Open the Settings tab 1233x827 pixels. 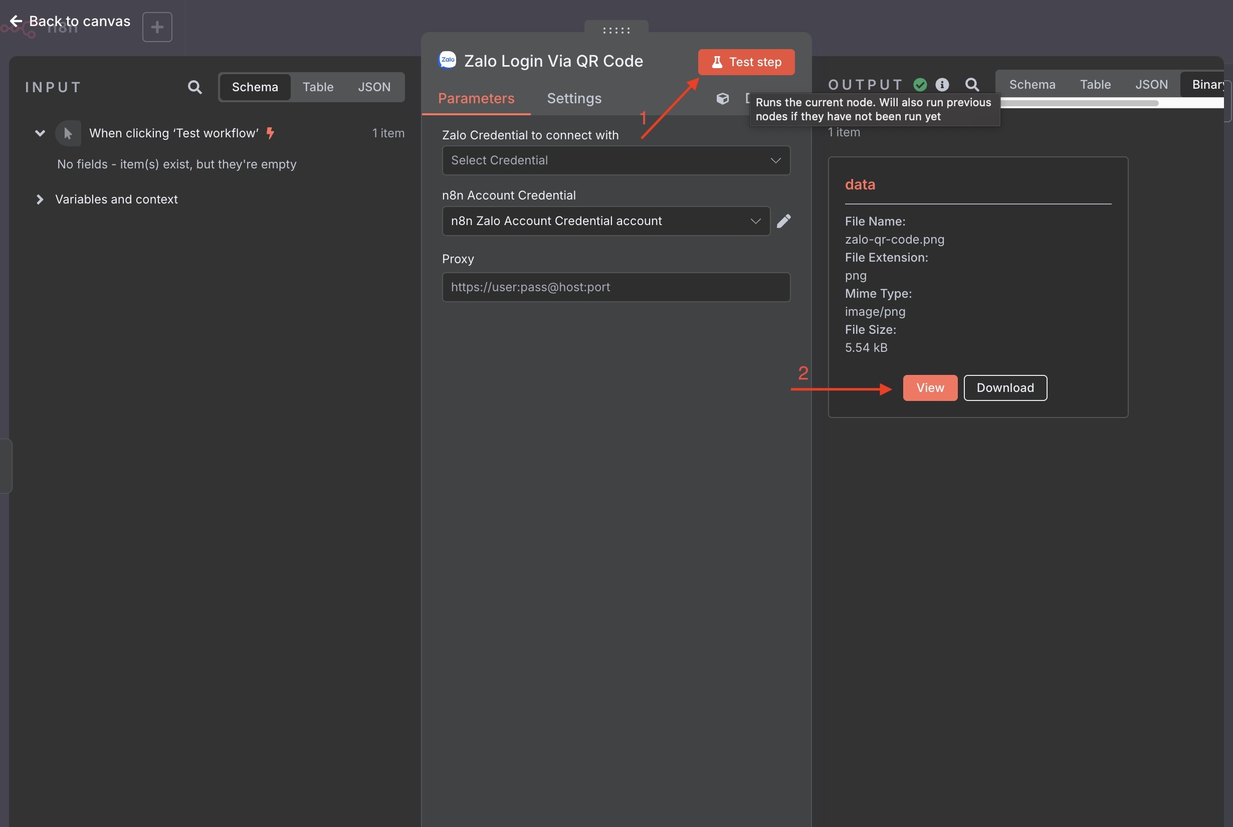(574, 99)
